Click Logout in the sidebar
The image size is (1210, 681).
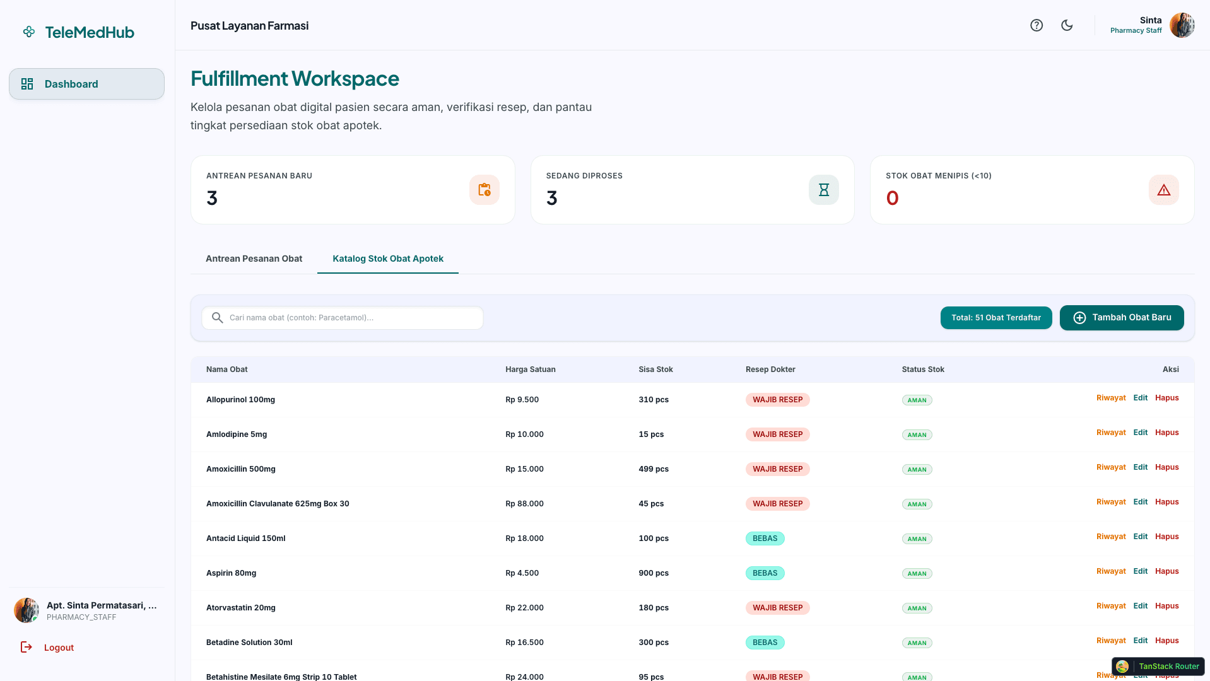[x=59, y=648]
